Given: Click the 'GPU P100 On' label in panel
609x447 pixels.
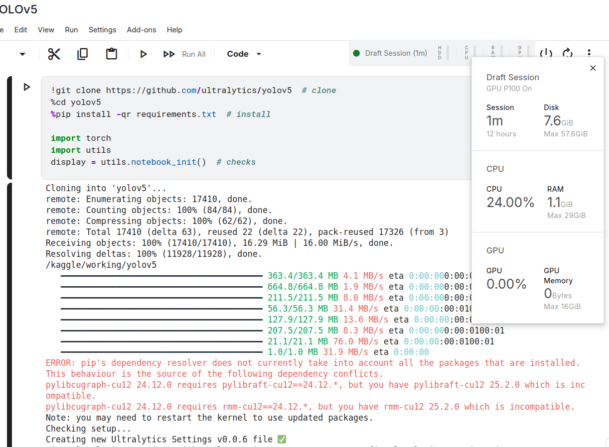Looking at the screenshot, I should click(509, 89).
